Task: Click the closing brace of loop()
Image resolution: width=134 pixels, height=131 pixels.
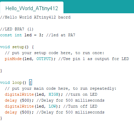Action: pos(1,118)
